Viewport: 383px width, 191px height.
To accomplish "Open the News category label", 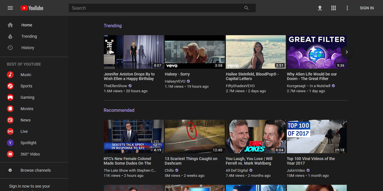I will (25, 120).
